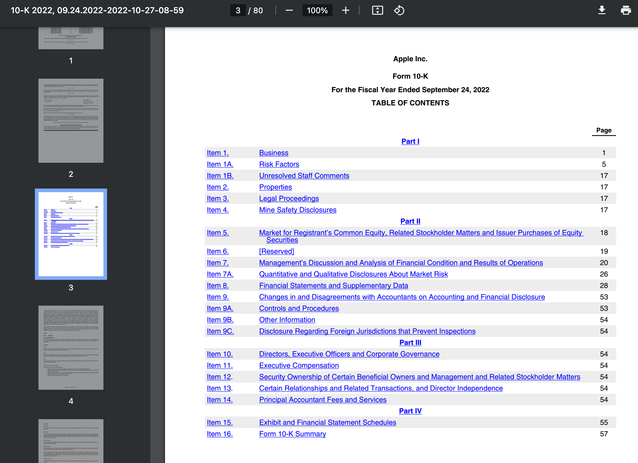The height and width of the screenshot is (463, 638).
Task: Open page 4 thumbnail
Action: (x=71, y=348)
